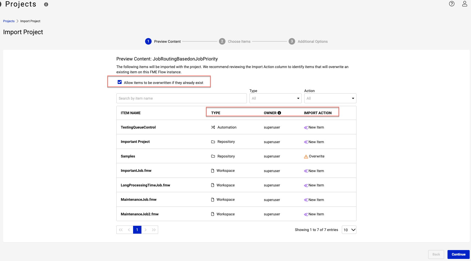
Task: Click the MaintenanceJob.fmw item name
Action: (139, 199)
